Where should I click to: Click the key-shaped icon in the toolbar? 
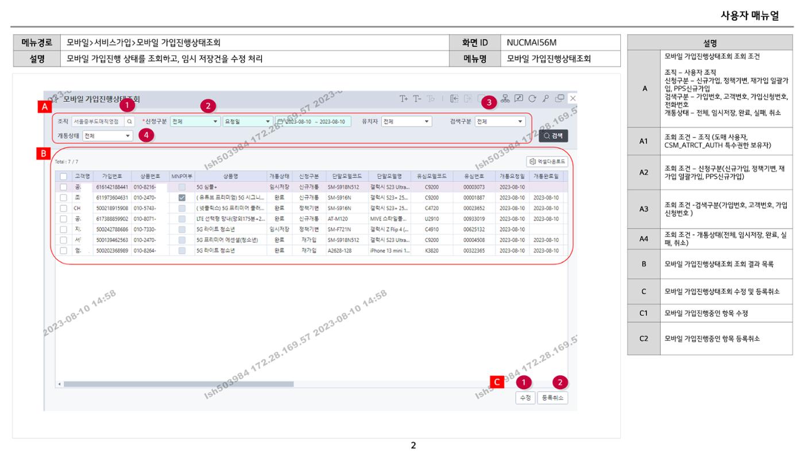click(546, 99)
